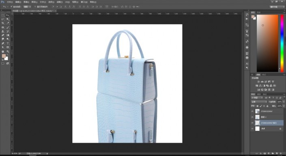Switch to the Styles (样式) tab

264,75
